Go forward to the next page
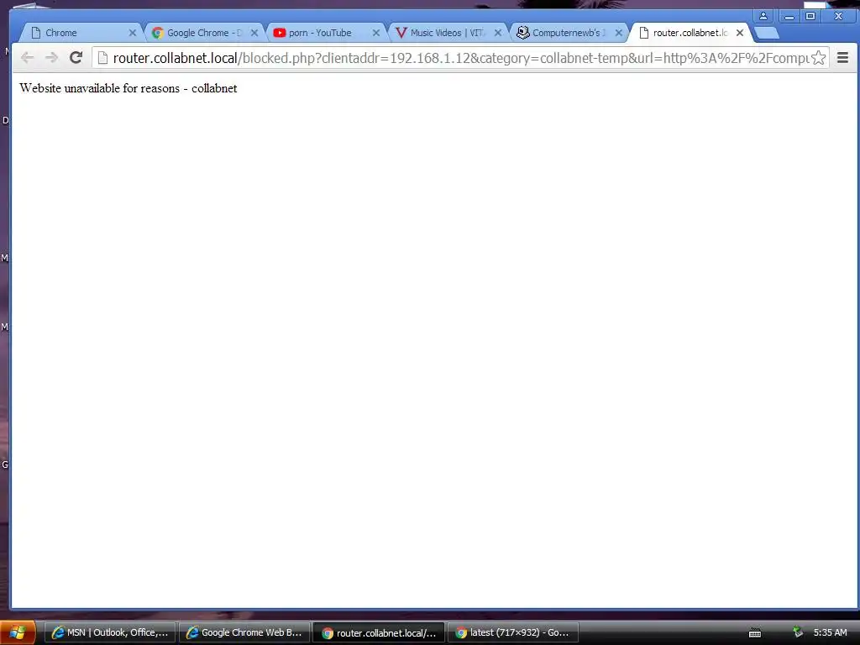 [x=51, y=58]
